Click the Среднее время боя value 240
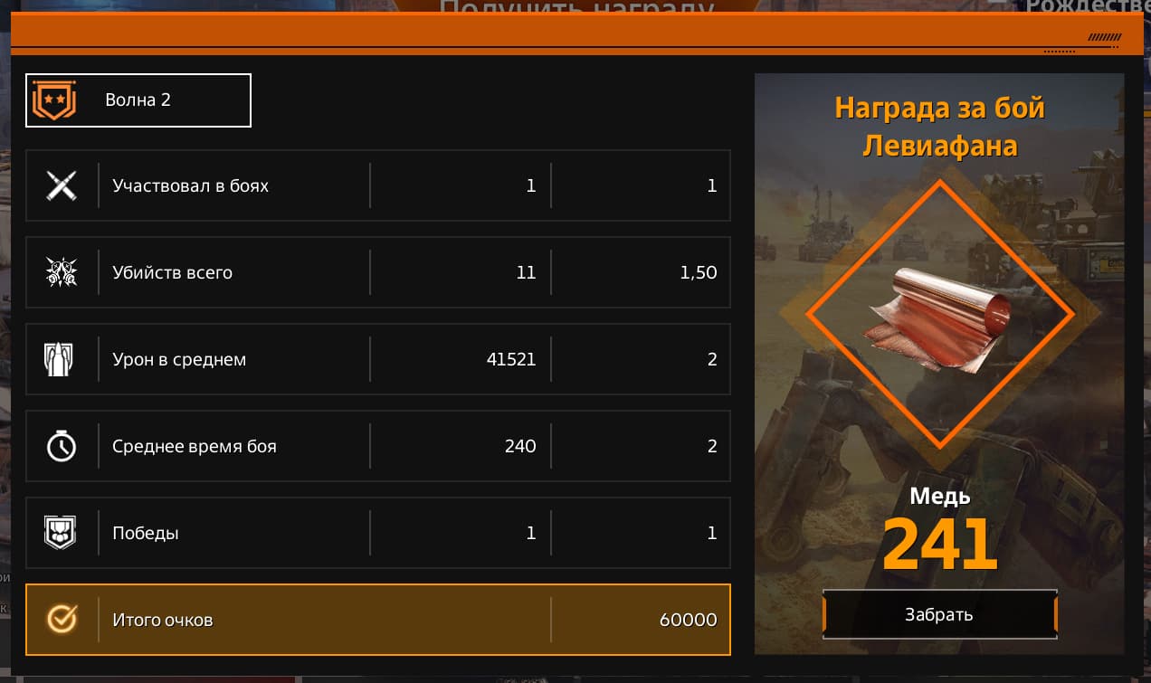1151x683 pixels. [x=520, y=446]
